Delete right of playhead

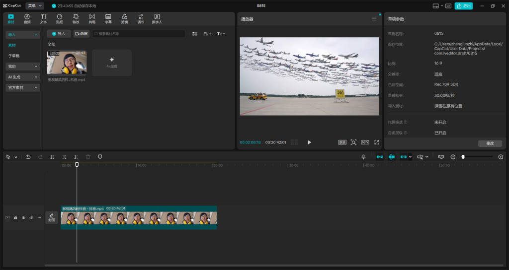pyautogui.click(x=76, y=157)
